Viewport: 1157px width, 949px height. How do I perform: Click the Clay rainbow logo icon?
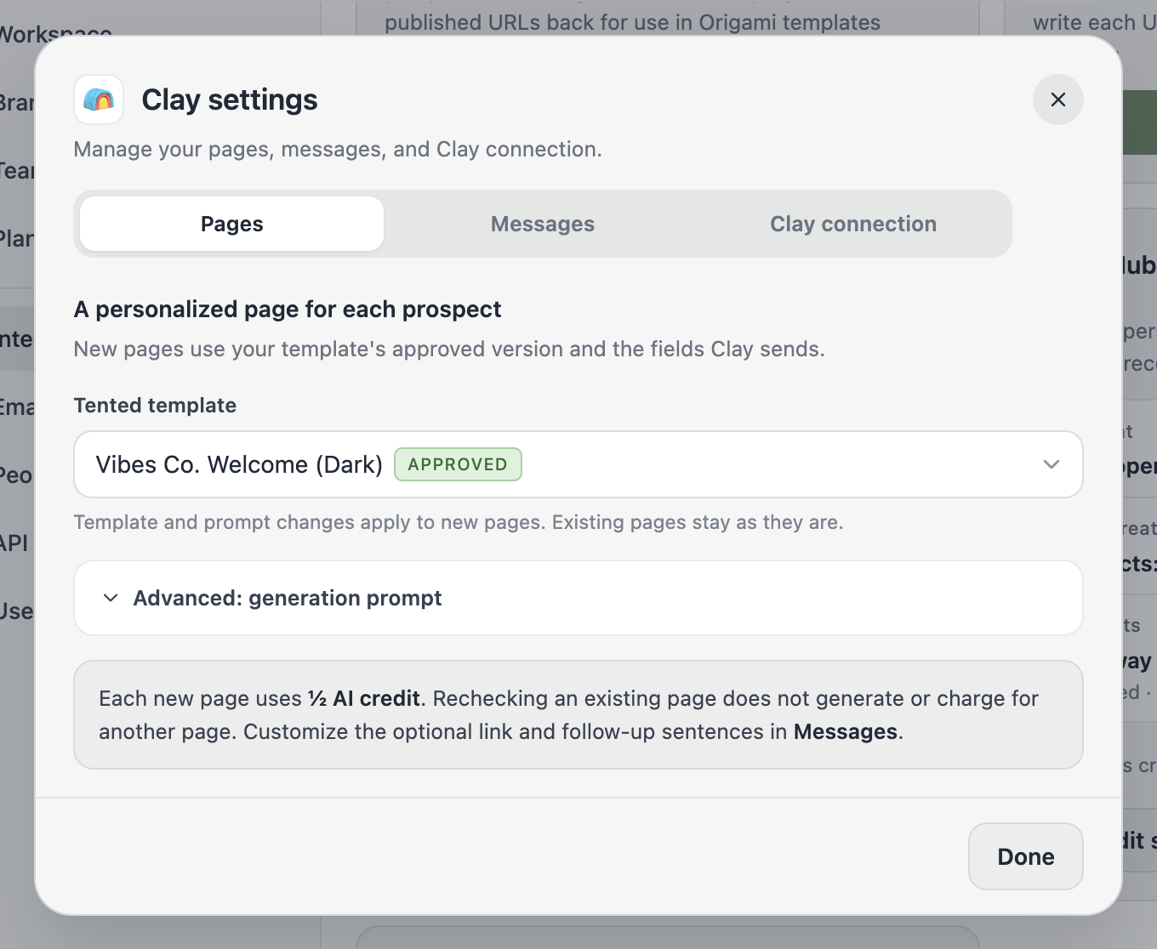tap(99, 99)
